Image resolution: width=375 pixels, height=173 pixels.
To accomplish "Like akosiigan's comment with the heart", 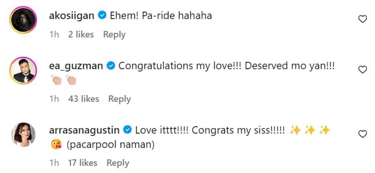I will (x=362, y=19).
